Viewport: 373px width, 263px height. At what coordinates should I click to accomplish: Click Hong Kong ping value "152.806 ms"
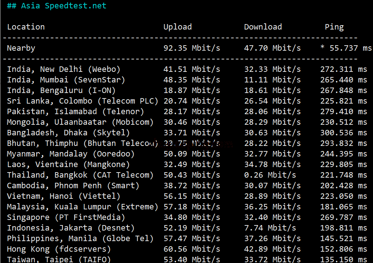pos(343,249)
